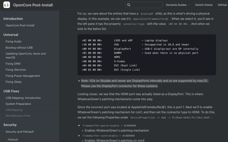Click the DeviceProperties PciRoot path code
The width and height of the screenshot is (228, 142).
pyautogui.click(x=170, y=118)
